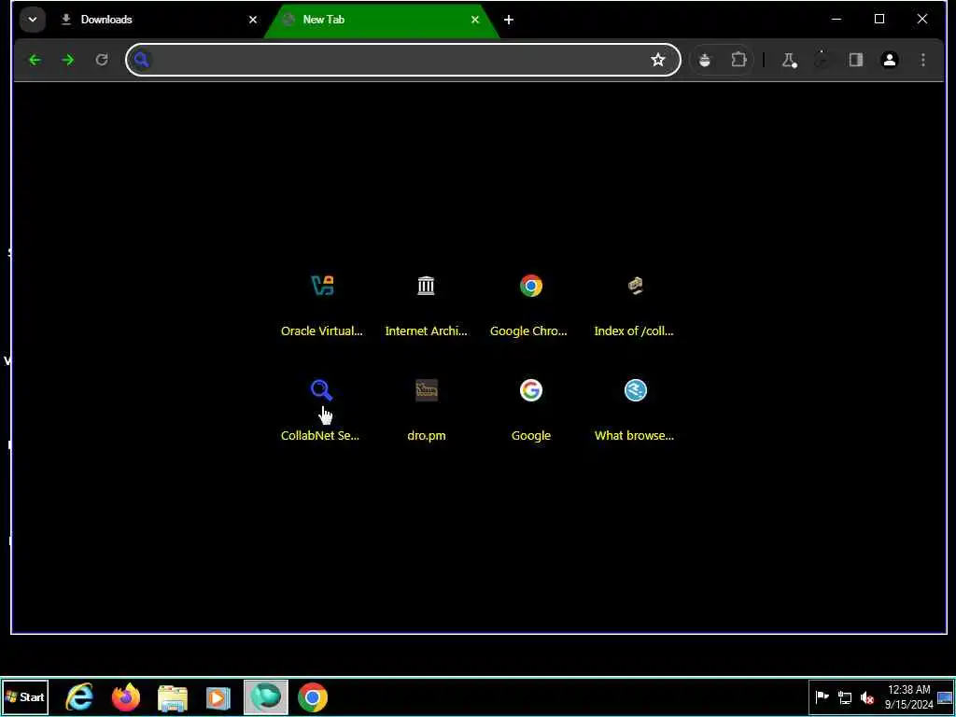Viewport: 956px width, 717px height.
Task: Open Chrome Labs flask icon
Action: [790, 60]
